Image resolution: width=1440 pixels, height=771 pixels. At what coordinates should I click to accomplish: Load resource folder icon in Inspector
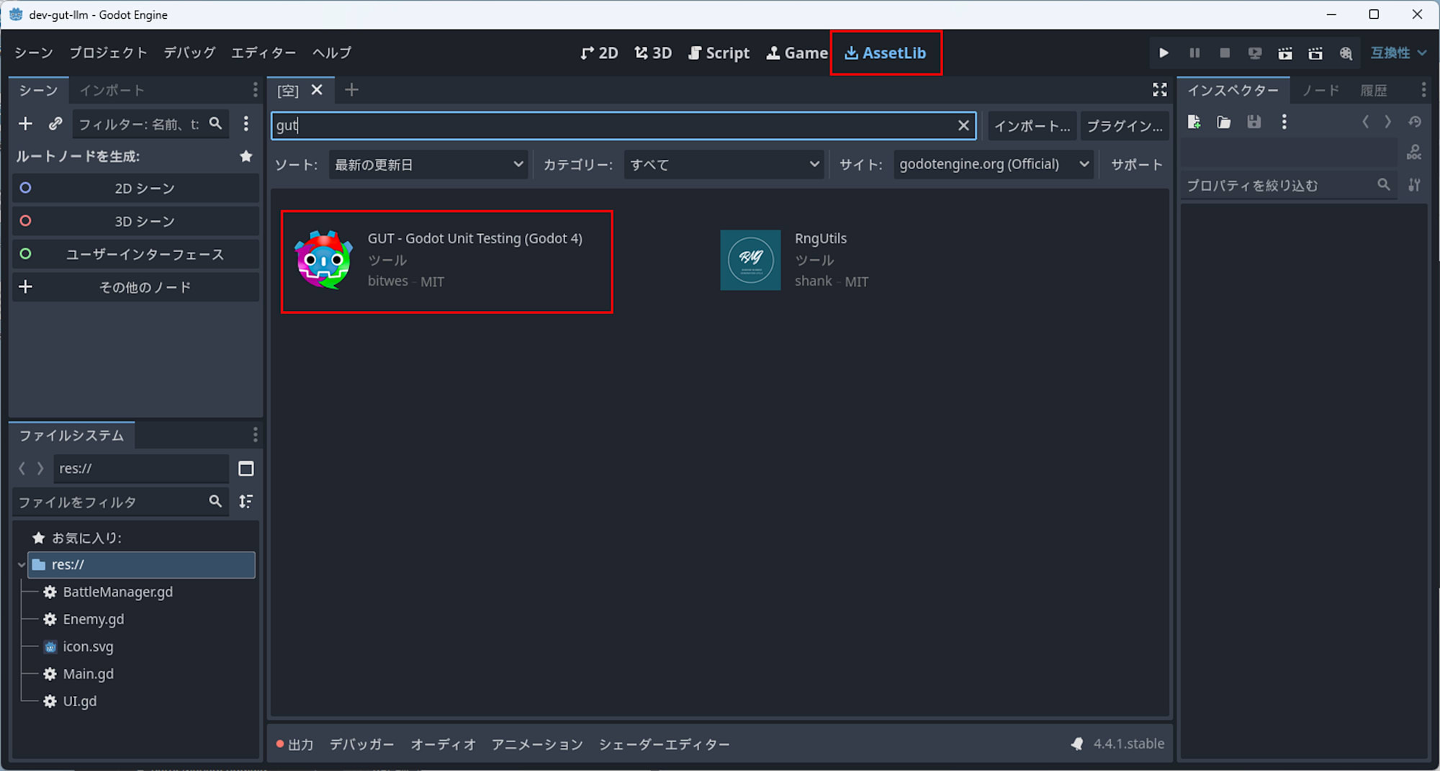coord(1224,122)
